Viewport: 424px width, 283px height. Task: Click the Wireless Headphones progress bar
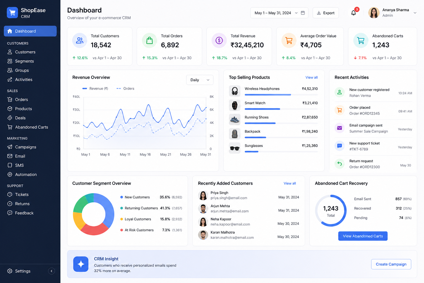[281, 95]
